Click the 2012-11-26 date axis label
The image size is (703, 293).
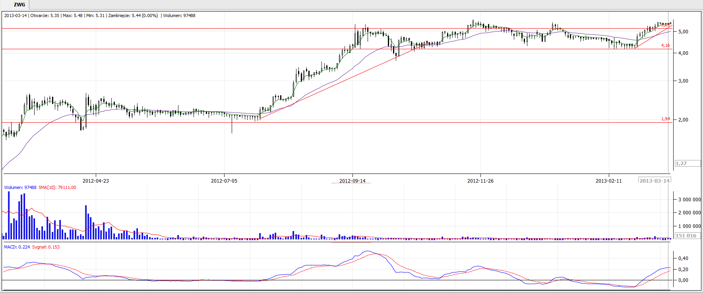pos(480,181)
